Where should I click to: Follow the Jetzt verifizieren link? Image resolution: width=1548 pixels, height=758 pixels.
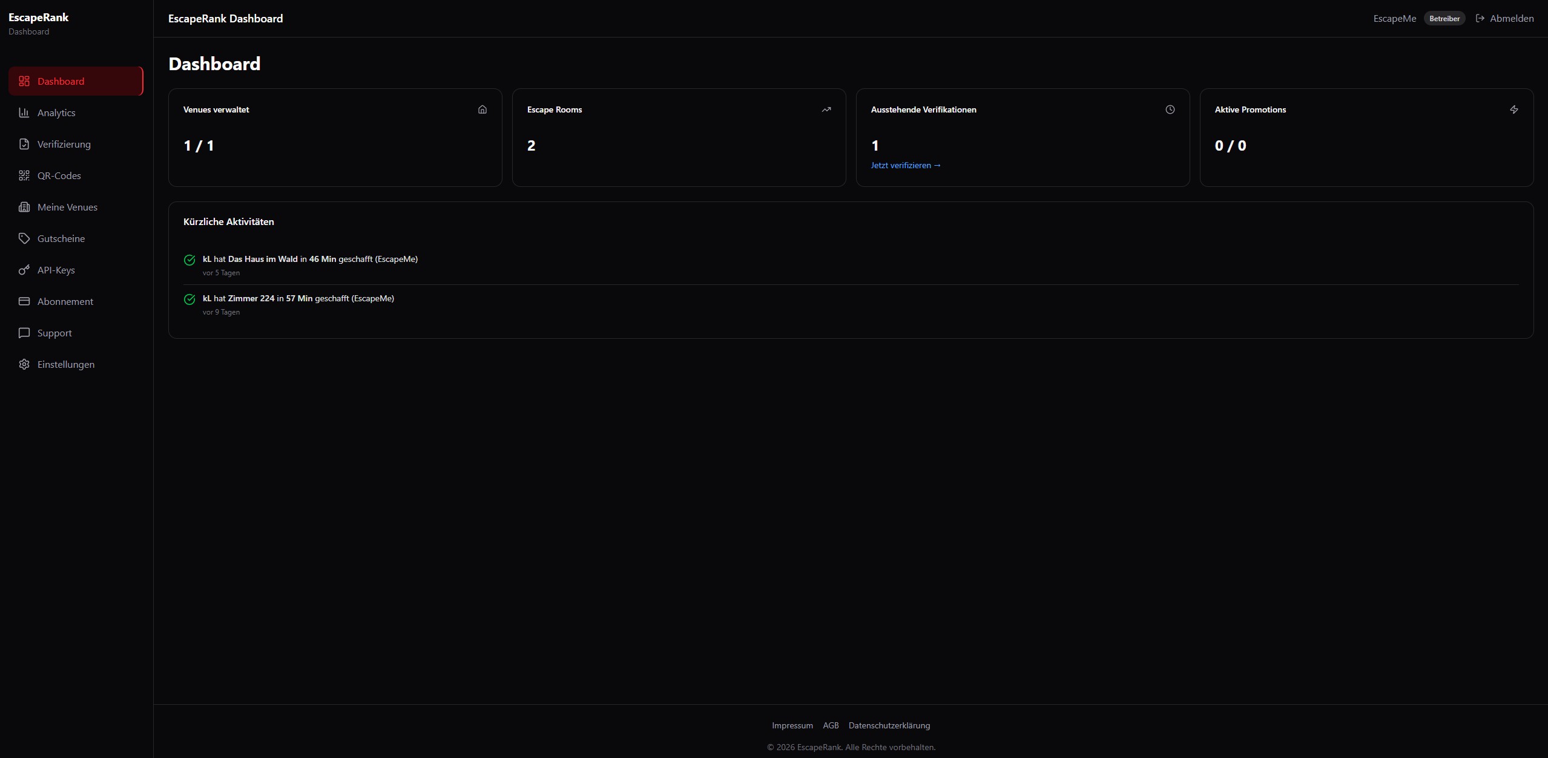(905, 165)
